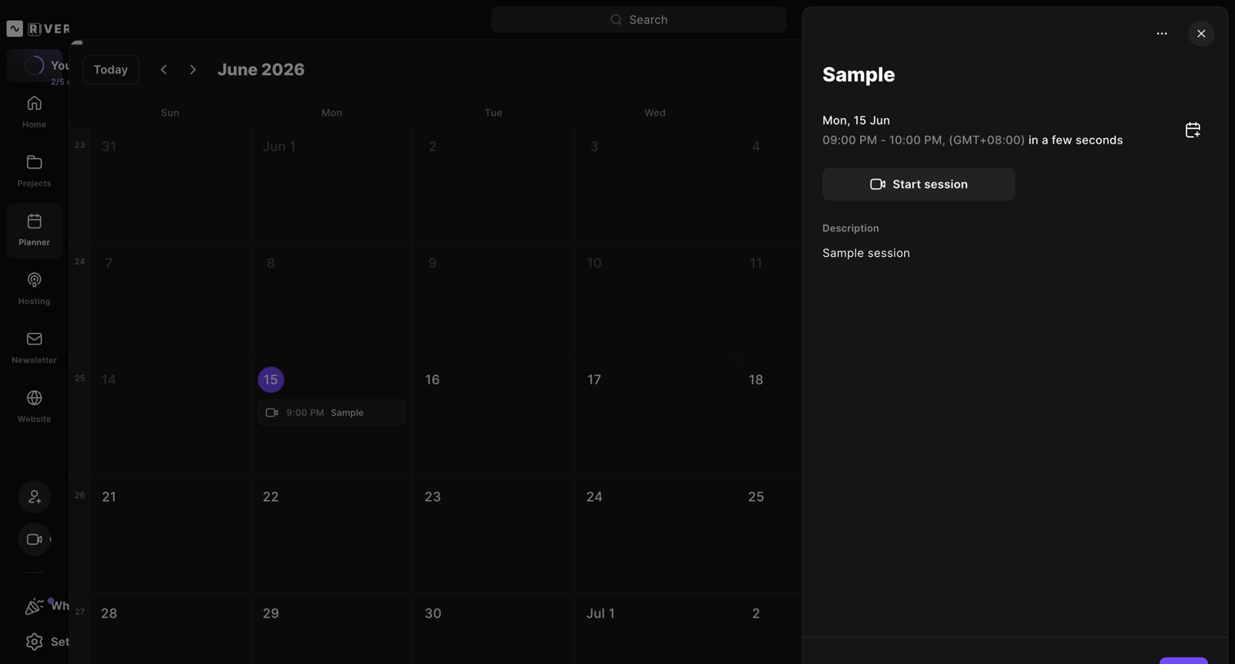Open the Website globe icon
1235x664 pixels.
coord(34,398)
